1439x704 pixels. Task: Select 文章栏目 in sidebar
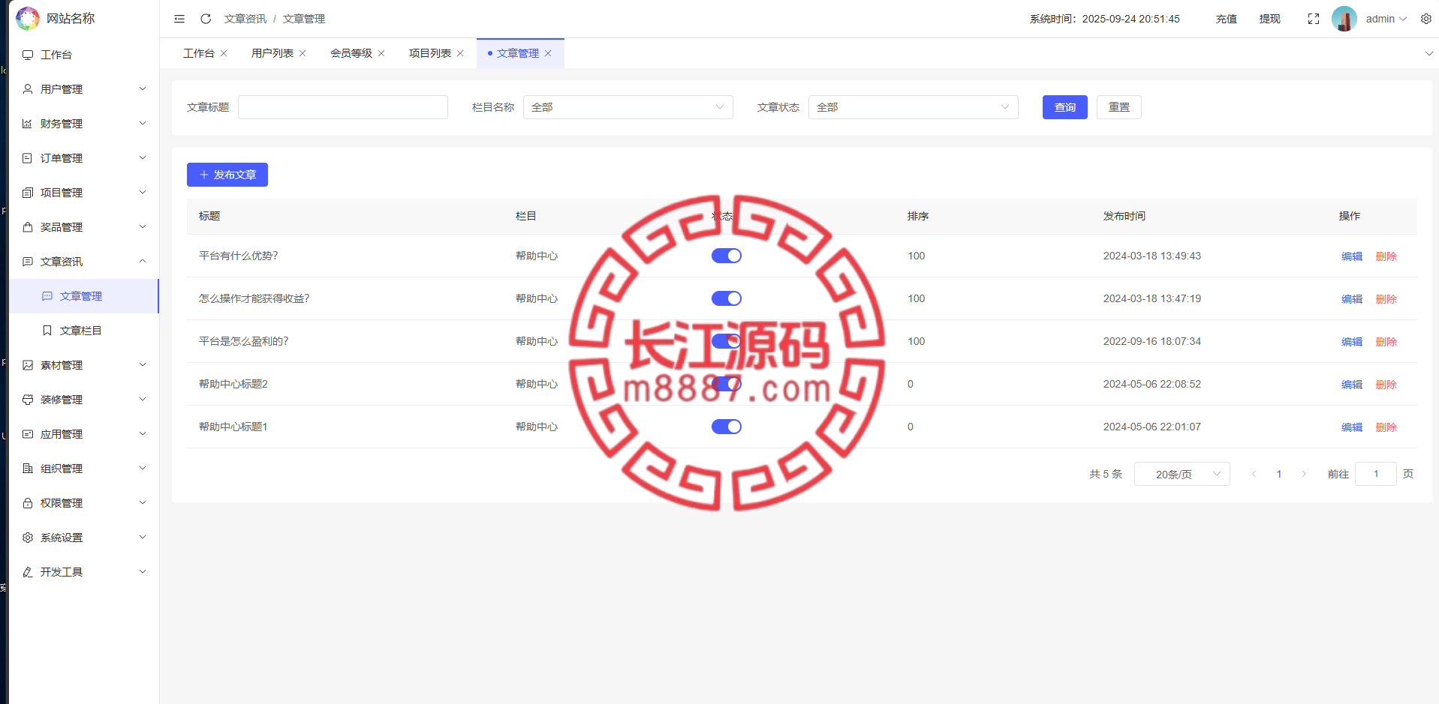click(x=84, y=331)
